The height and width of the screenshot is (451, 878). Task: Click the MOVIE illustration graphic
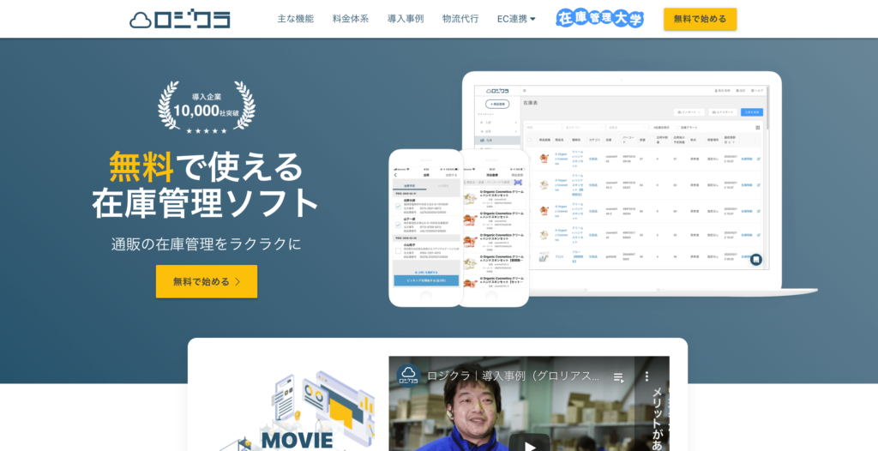click(x=297, y=412)
